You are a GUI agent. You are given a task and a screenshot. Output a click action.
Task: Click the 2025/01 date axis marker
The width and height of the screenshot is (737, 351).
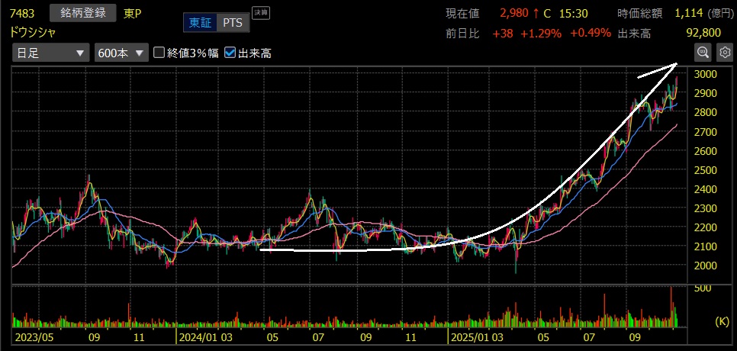pyautogui.click(x=467, y=335)
